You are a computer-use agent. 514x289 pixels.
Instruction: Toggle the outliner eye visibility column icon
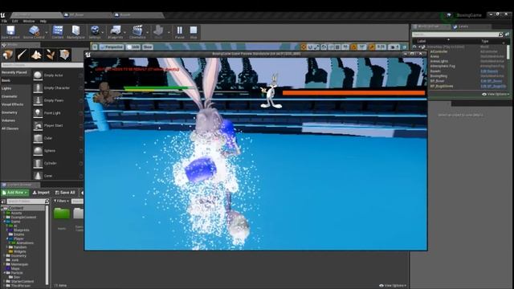(414, 47)
